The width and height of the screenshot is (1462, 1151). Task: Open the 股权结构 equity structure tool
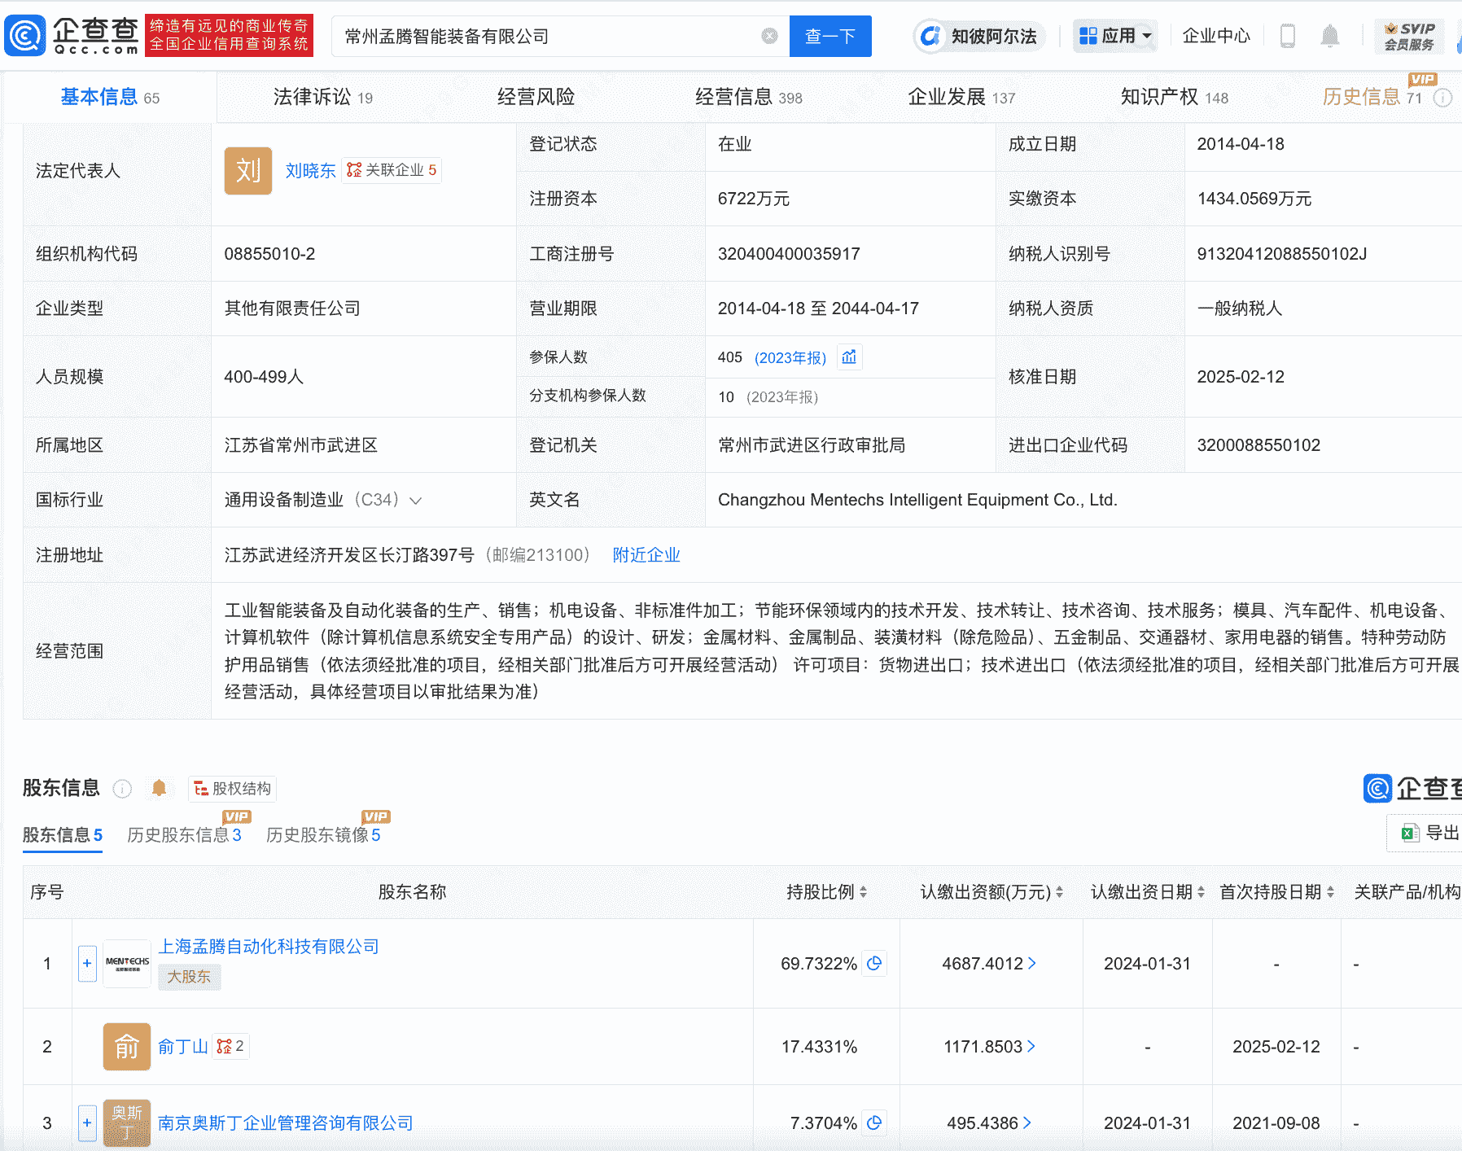click(x=232, y=788)
